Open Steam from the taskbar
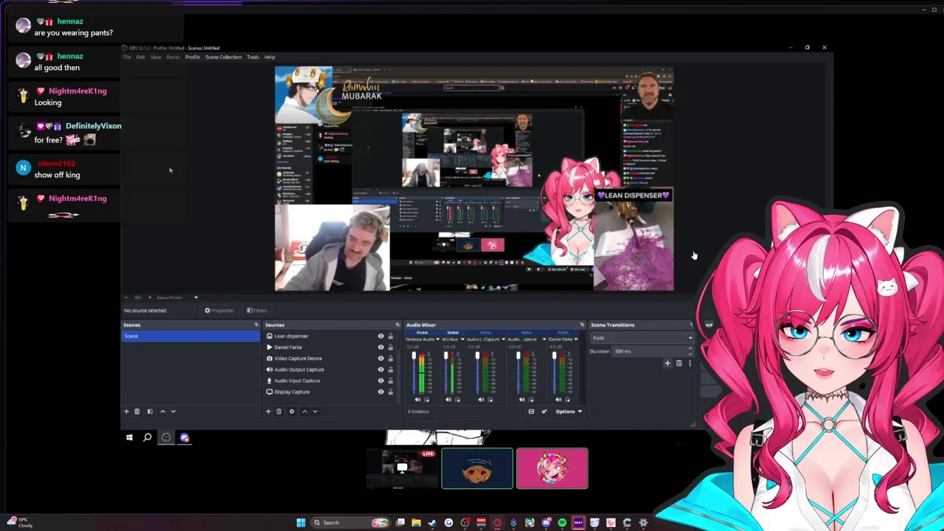 [x=432, y=523]
